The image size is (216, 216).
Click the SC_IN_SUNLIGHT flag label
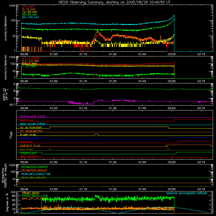coord(31,127)
